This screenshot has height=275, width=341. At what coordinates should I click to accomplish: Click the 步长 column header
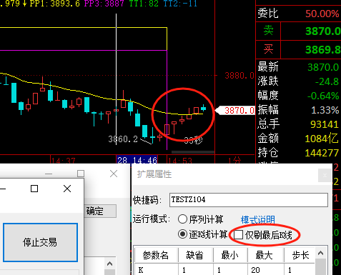click(x=300, y=255)
